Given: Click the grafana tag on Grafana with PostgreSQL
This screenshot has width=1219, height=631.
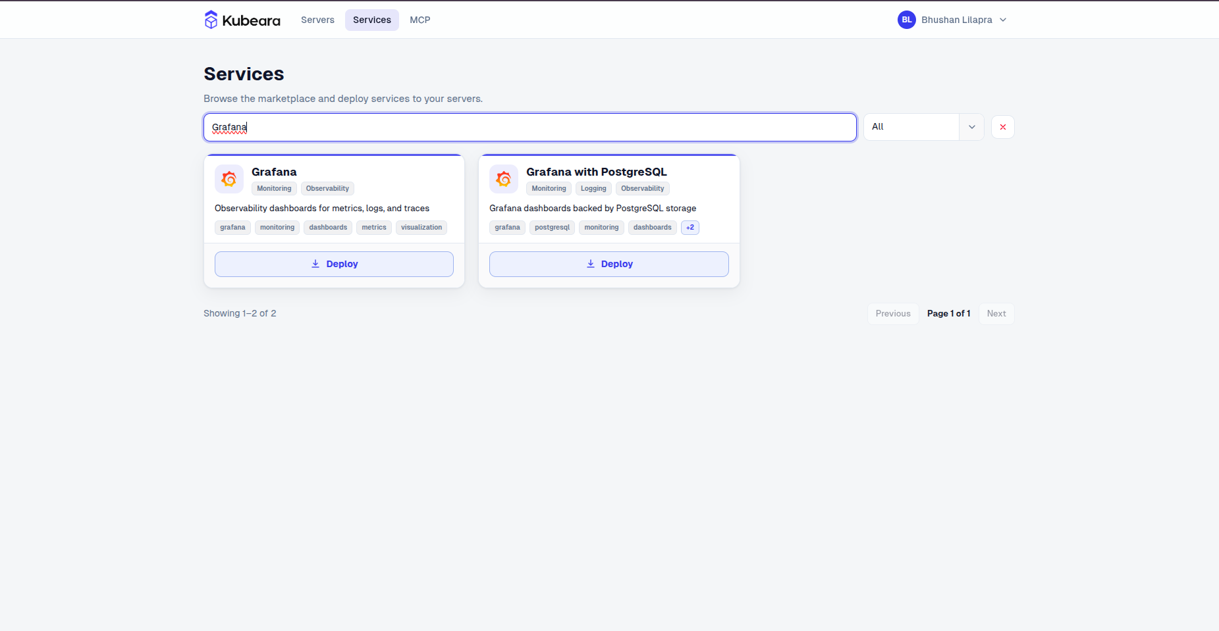Looking at the screenshot, I should (x=507, y=228).
